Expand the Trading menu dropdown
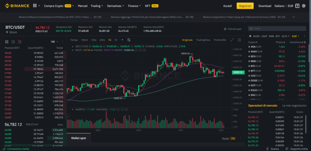Image resolution: width=311 pixels, height=151 pixels. [x=97, y=6]
